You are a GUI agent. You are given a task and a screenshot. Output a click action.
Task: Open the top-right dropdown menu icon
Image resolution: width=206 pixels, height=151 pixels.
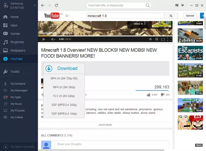tap(182, 5)
